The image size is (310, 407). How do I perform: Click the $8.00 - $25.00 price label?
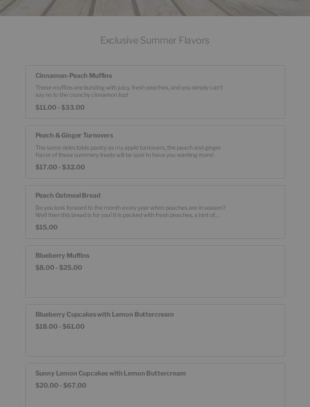(59, 267)
